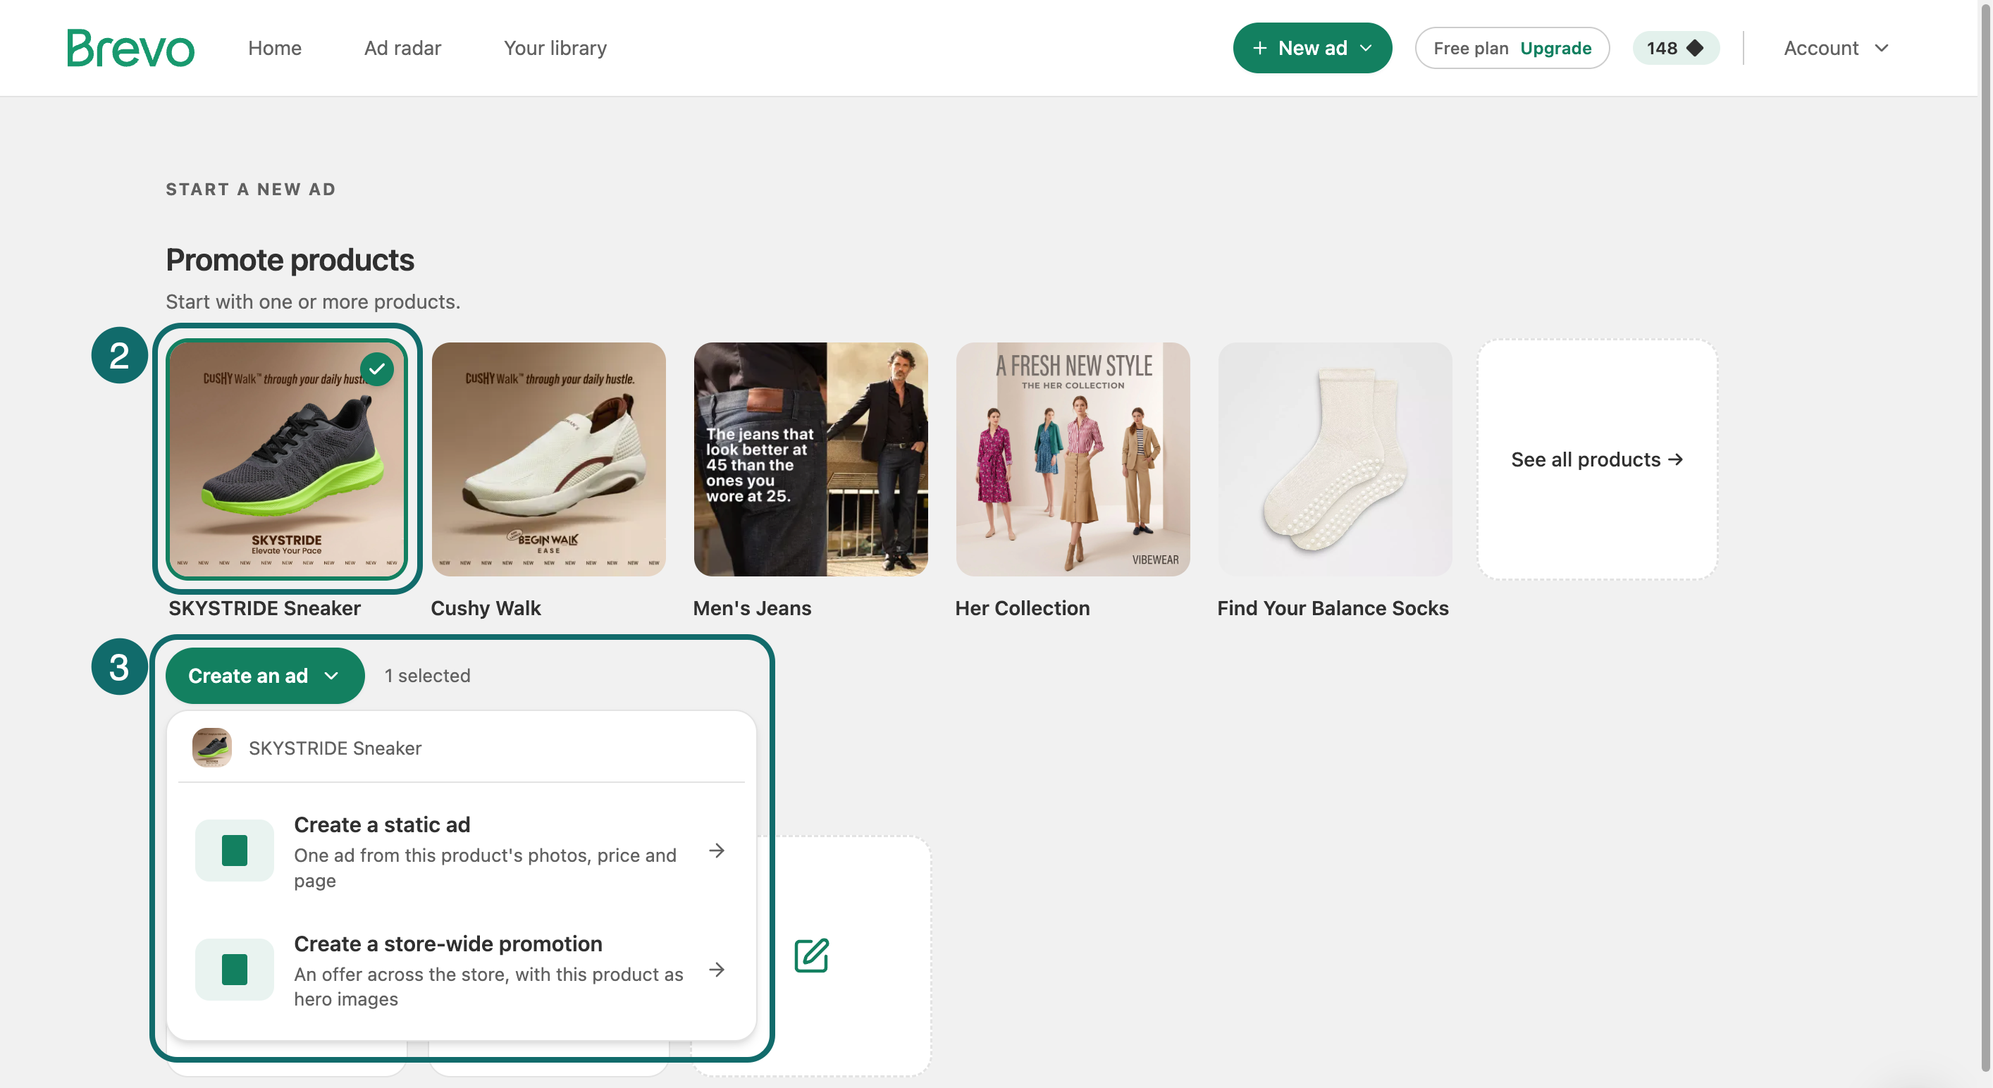The image size is (1993, 1088).
Task: Select the Men's Jeans product card
Action: click(x=811, y=459)
